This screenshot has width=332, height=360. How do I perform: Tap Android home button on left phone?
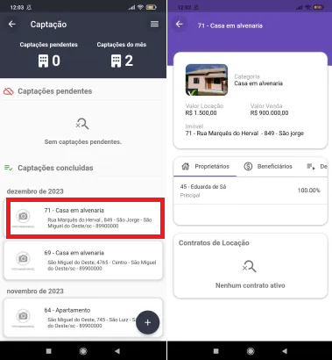tap(83, 351)
